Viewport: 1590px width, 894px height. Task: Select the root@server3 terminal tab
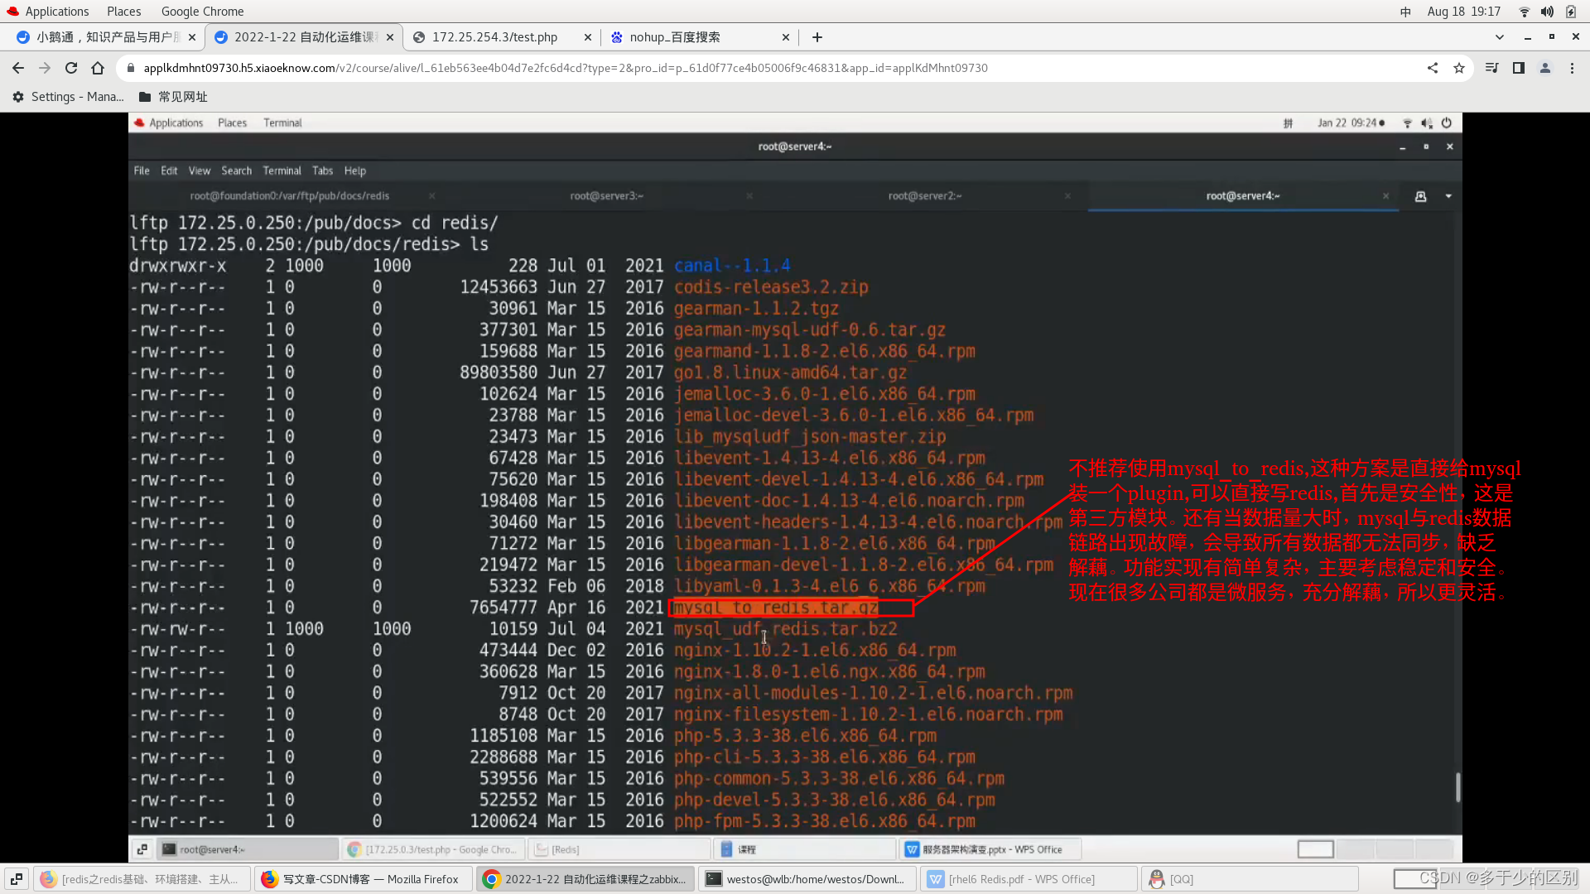coord(607,196)
